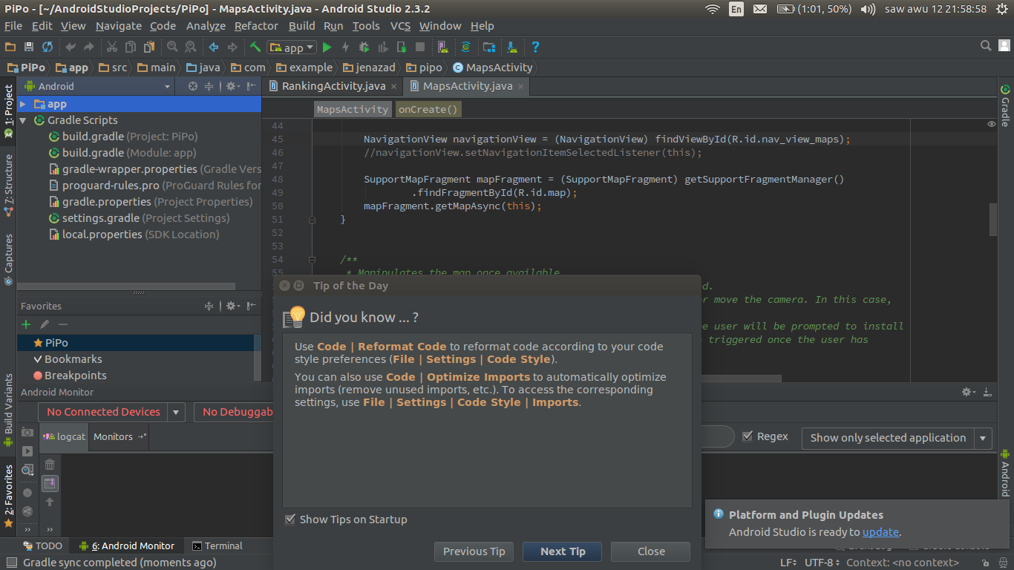Screen dimensions: 1014x570
Task: Start debugging with the bug icon
Action: (364, 47)
